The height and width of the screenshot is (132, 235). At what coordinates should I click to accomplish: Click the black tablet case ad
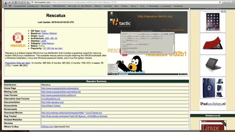(213, 66)
